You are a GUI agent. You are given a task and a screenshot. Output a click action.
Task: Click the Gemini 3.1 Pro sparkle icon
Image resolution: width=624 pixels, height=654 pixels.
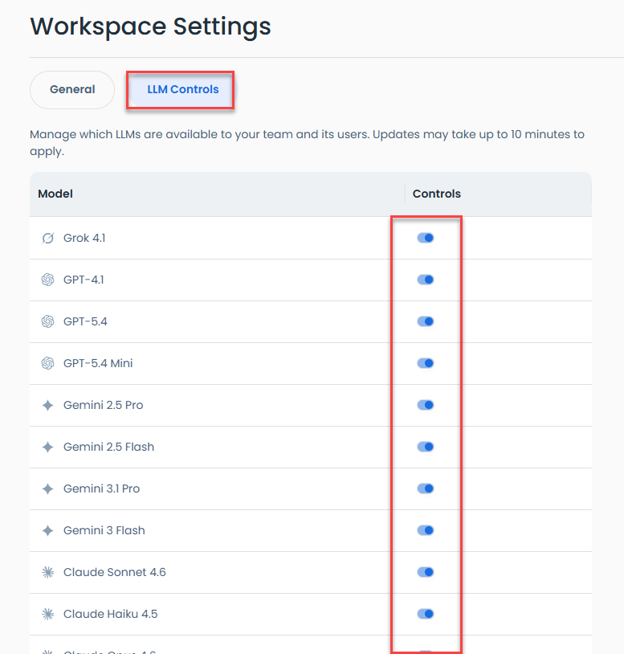(48, 488)
